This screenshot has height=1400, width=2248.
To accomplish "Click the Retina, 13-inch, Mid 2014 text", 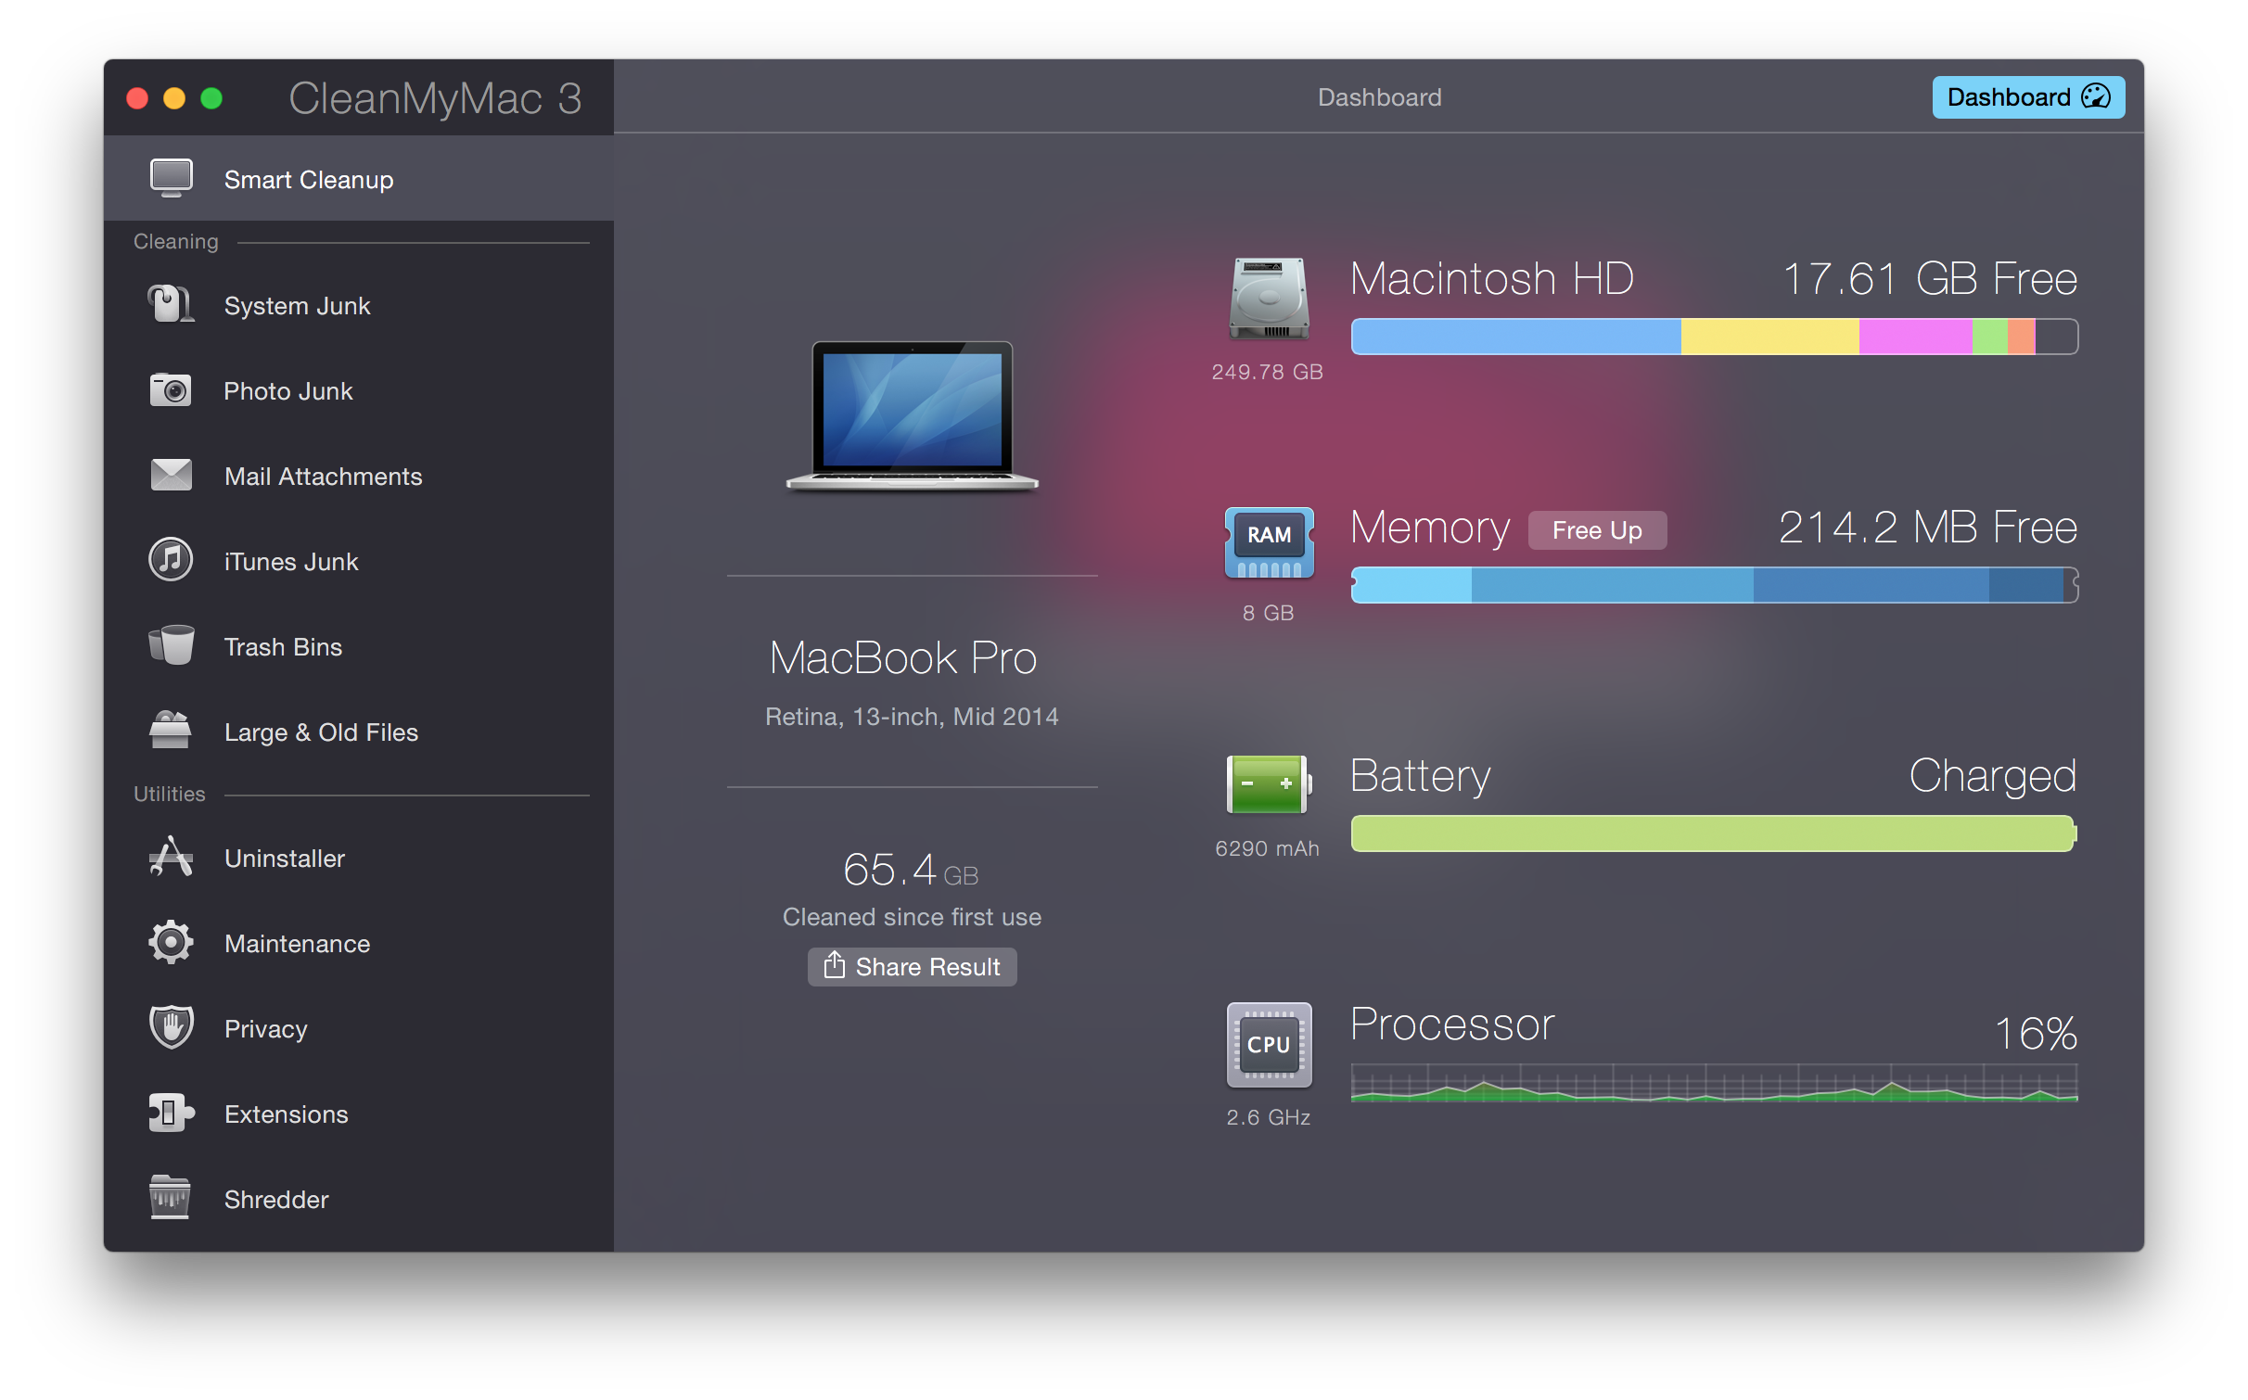I will 912,717.
